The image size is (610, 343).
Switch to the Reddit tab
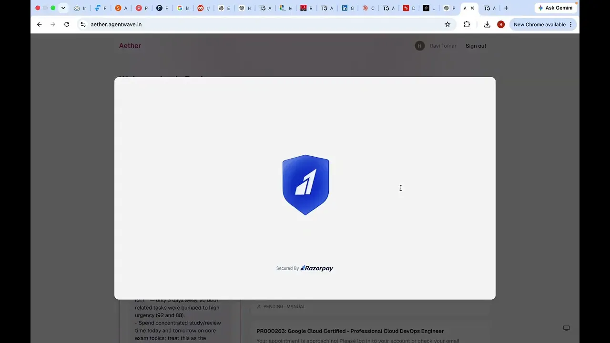(x=203, y=8)
